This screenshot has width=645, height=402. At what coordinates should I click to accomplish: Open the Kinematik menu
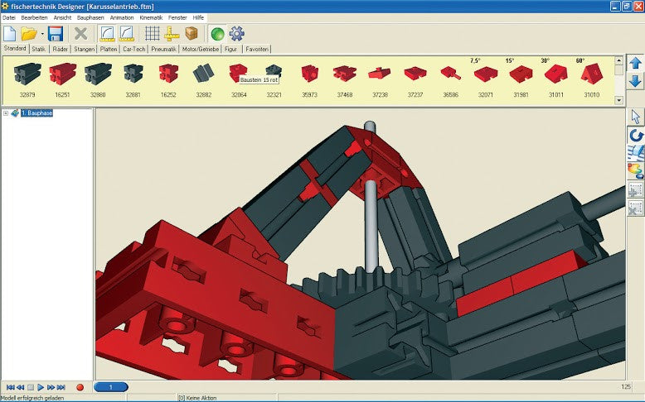pyautogui.click(x=151, y=17)
